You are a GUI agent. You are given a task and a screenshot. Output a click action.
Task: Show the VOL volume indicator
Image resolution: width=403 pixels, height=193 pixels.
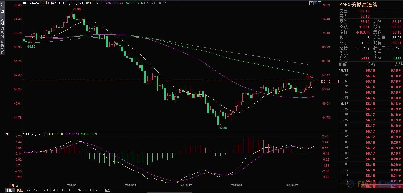(98, 190)
